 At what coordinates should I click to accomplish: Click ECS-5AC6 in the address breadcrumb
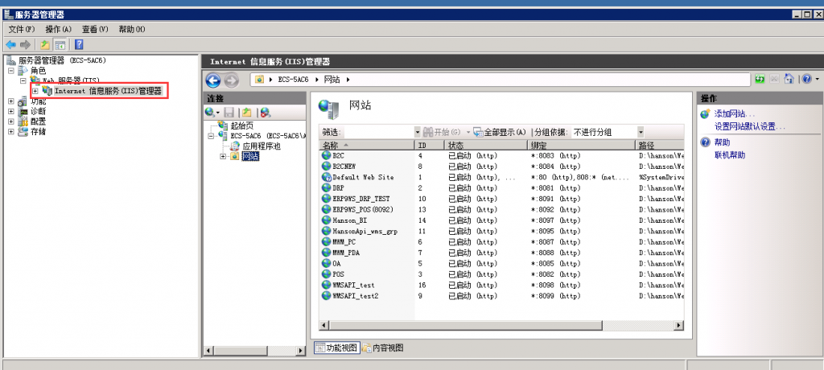point(293,80)
